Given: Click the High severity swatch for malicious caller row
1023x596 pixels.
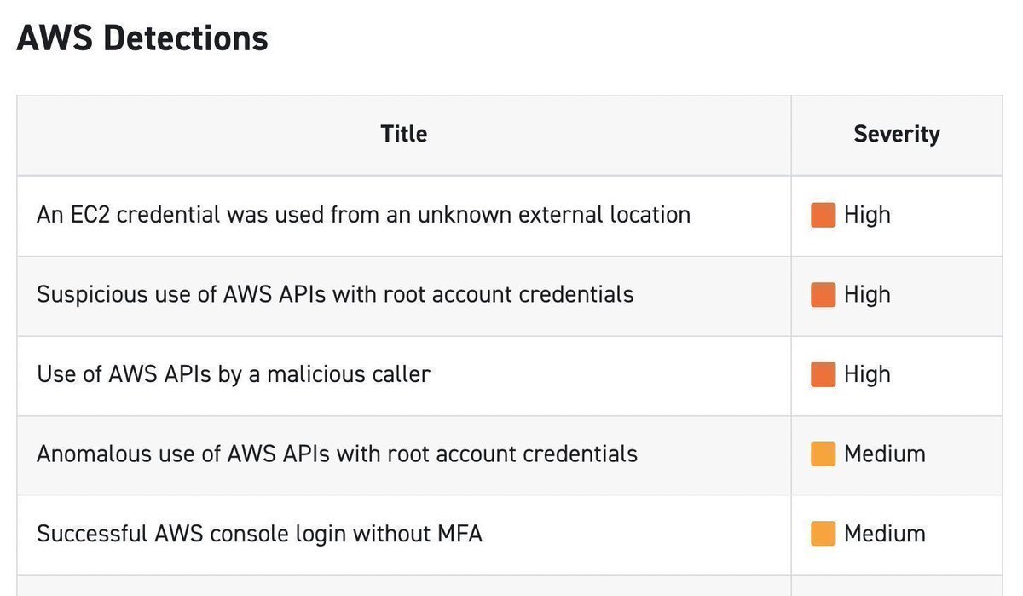Looking at the screenshot, I should click(823, 374).
